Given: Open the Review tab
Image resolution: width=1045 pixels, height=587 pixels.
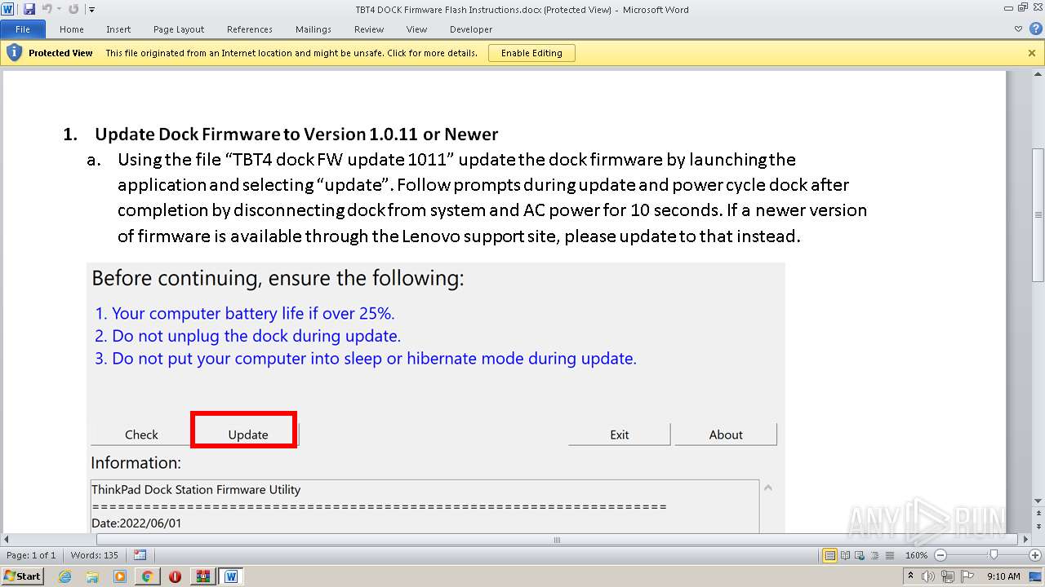Looking at the screenshot, I should tap(369, 29).
